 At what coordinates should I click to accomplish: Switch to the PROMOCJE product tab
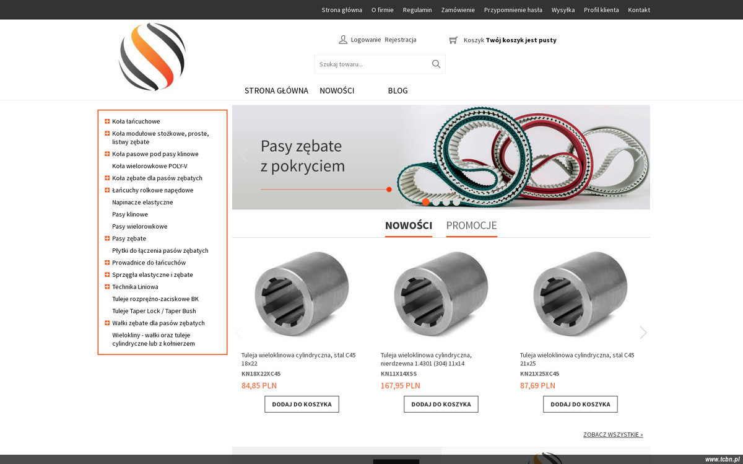pyautogui.click(x=472, y=225)
